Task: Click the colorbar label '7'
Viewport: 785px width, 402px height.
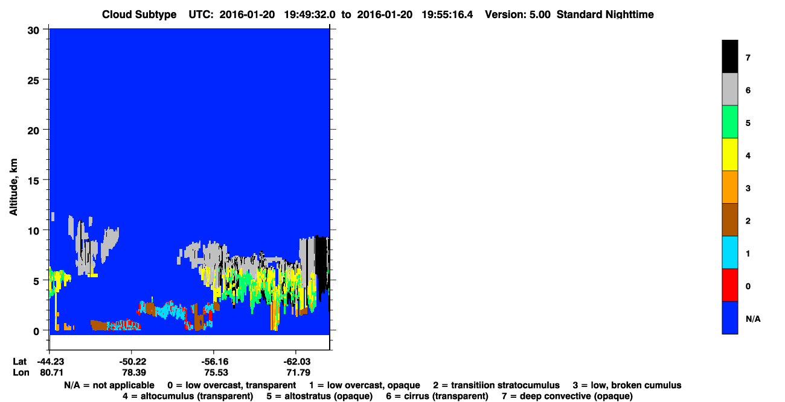Action: pos(748,58)
